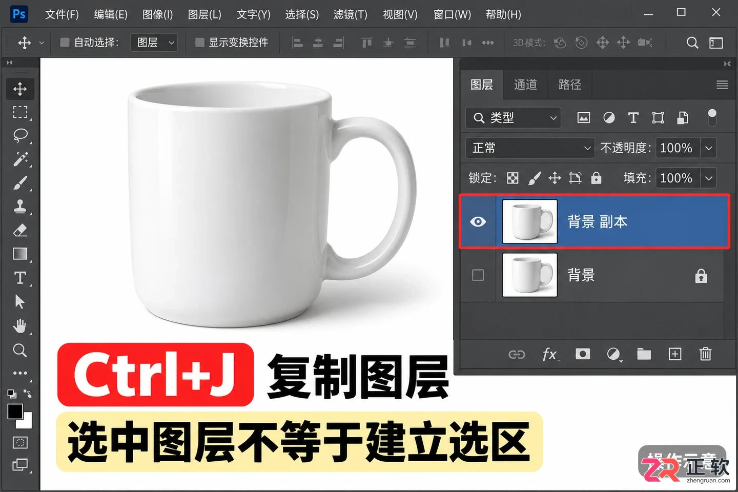738x492 pixels.
Task: Delete layer with trash icon
Action: click(706, 354)
